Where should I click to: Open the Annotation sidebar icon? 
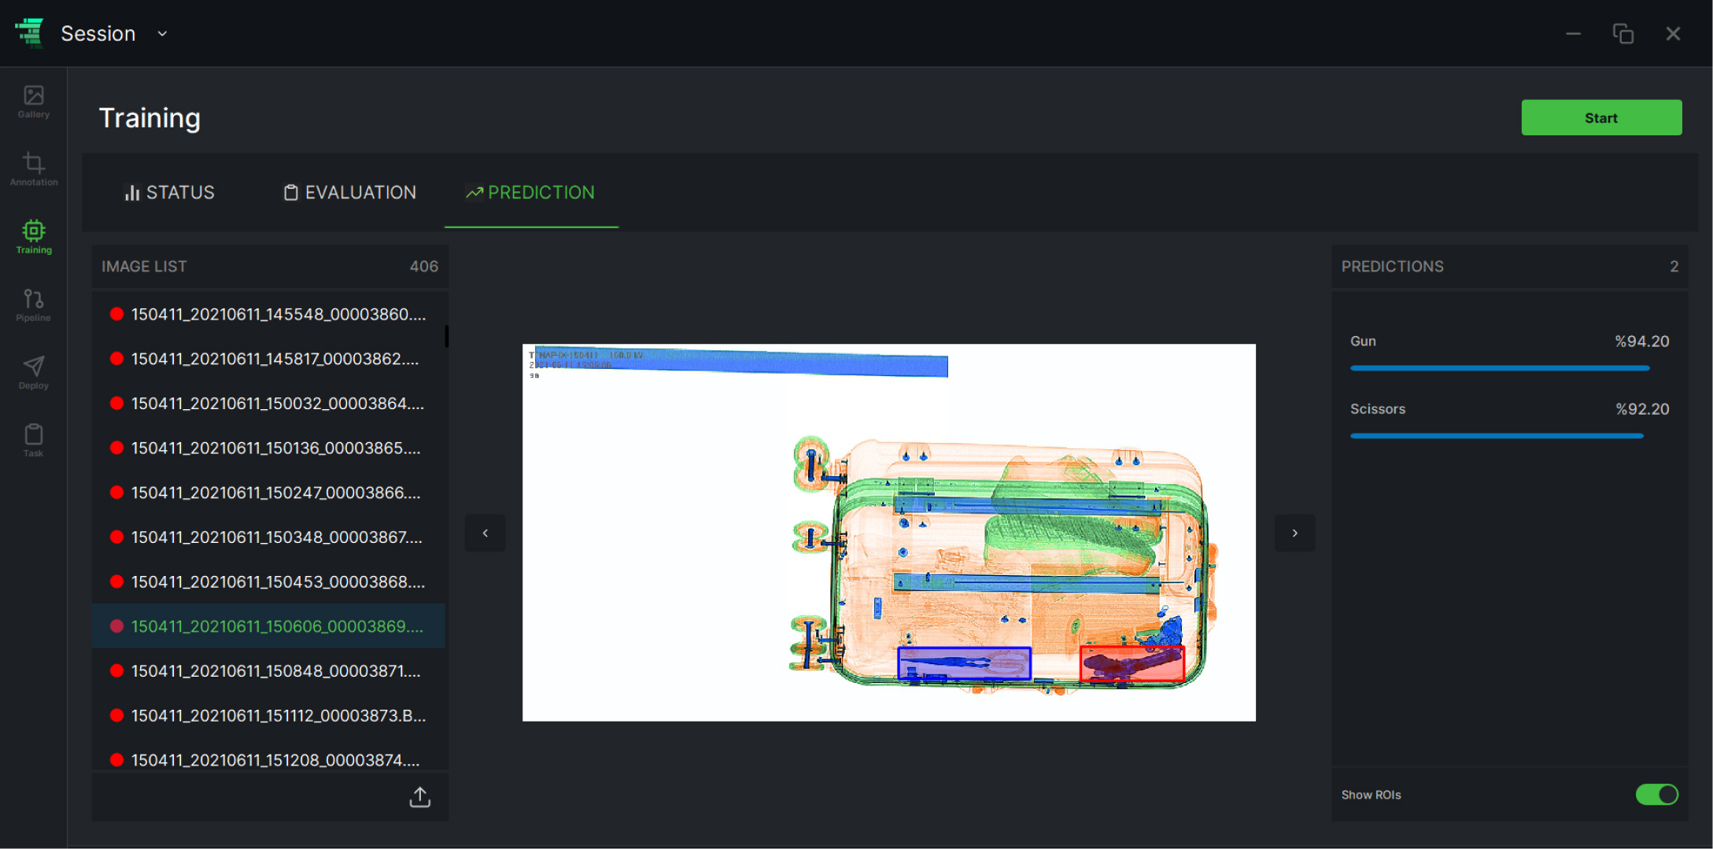click(33, 170)
